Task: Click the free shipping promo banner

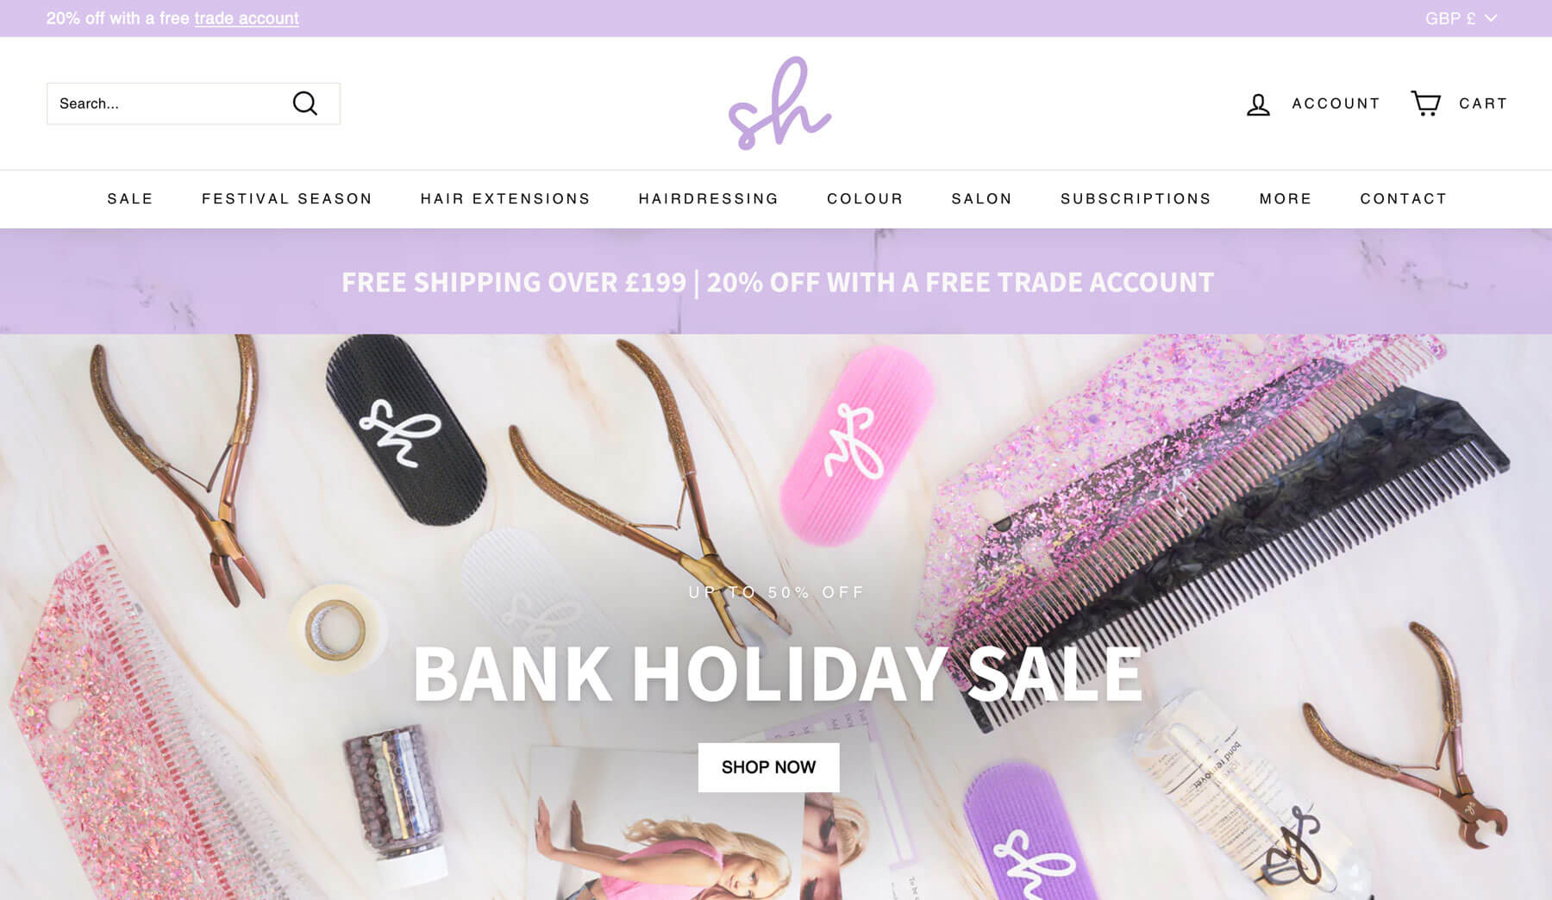Action: coord(776,282)
